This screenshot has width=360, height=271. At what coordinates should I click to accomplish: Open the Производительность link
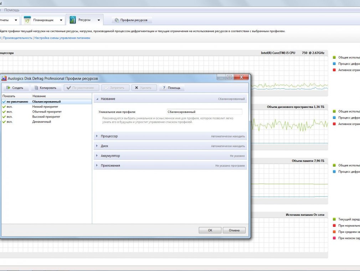[18, 38]
